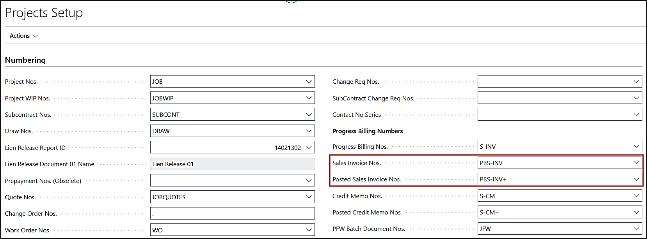
Task: Open the Subcontract Nos. dropdown list
Action: point(309,115)
